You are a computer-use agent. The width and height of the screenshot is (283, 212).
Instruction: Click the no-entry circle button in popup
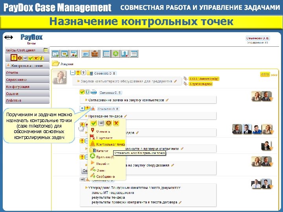[108, 123]
